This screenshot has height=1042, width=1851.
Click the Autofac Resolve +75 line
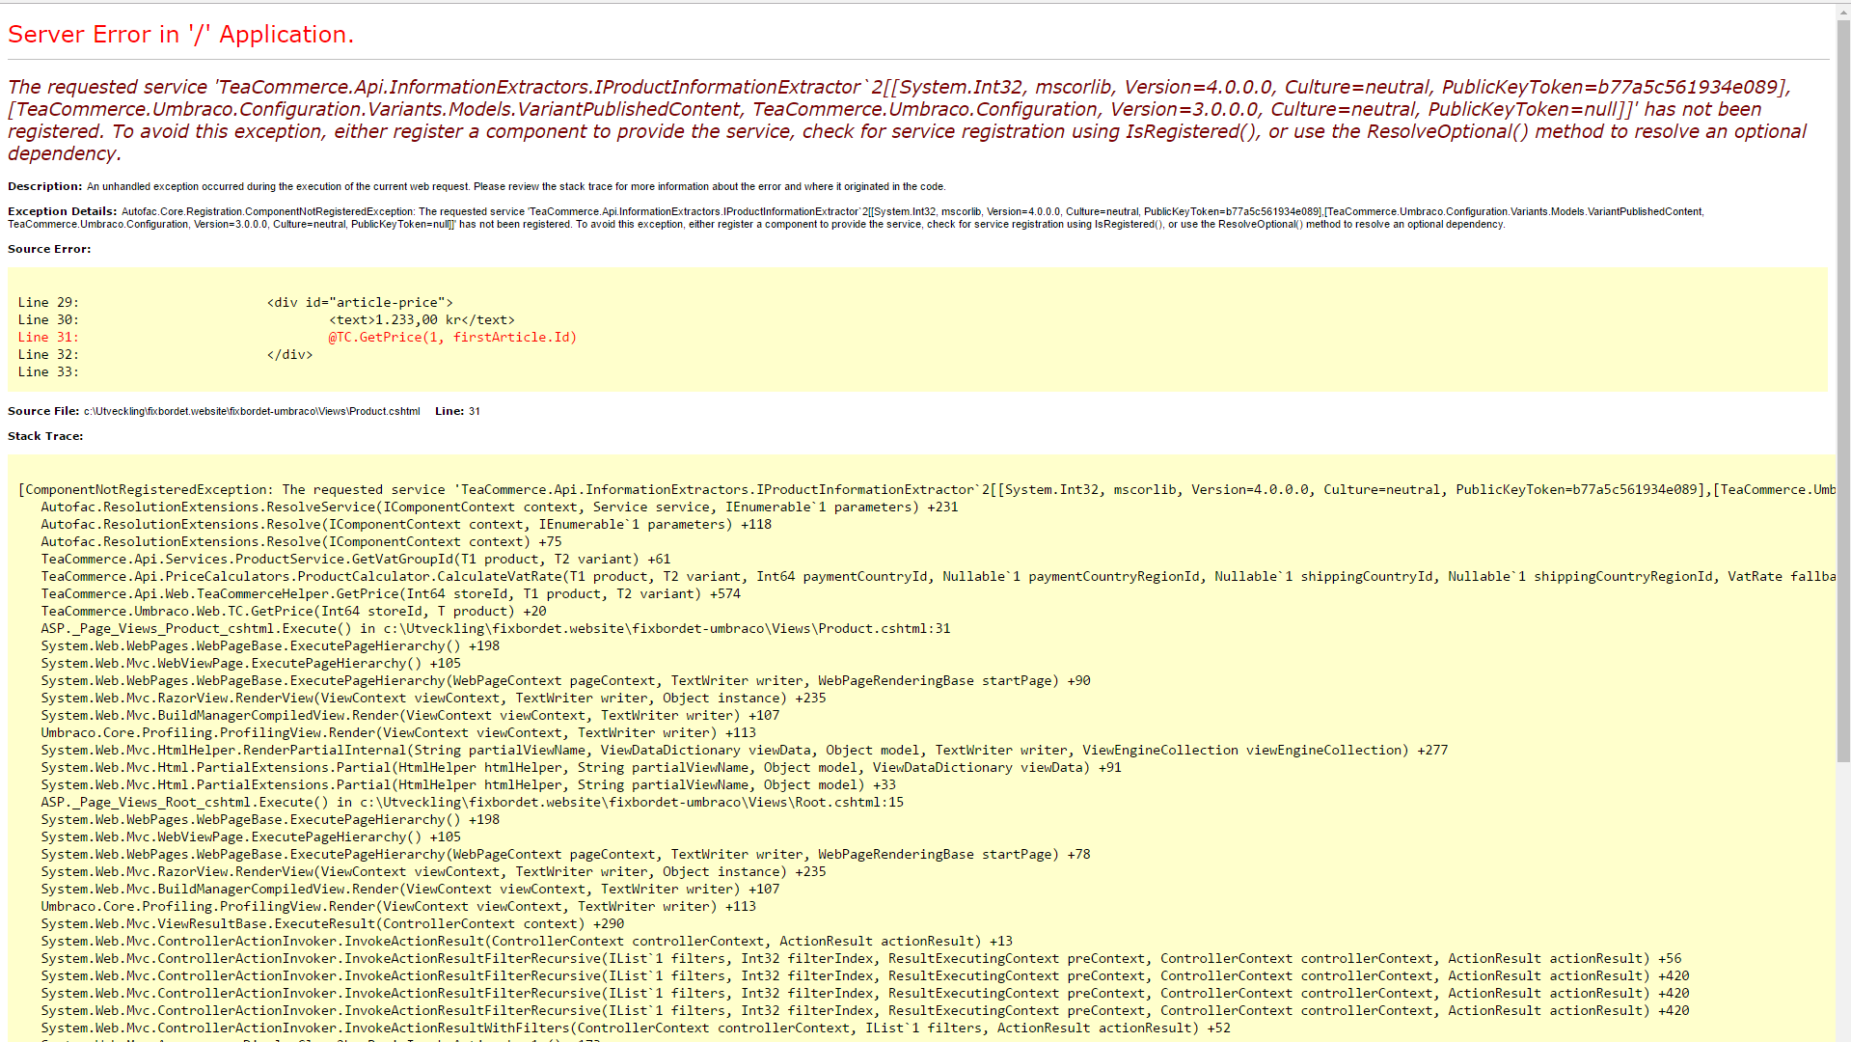(x=301, y=541)
